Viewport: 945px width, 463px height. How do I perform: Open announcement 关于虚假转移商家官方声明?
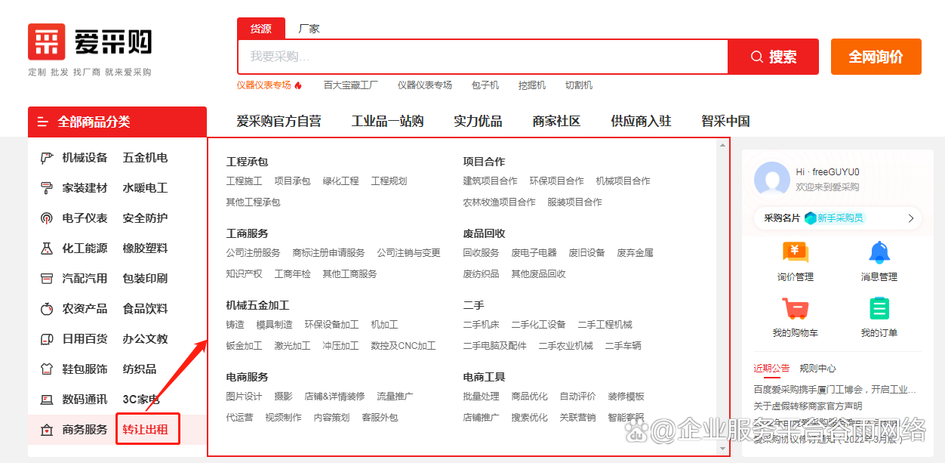tap(808, 406)
